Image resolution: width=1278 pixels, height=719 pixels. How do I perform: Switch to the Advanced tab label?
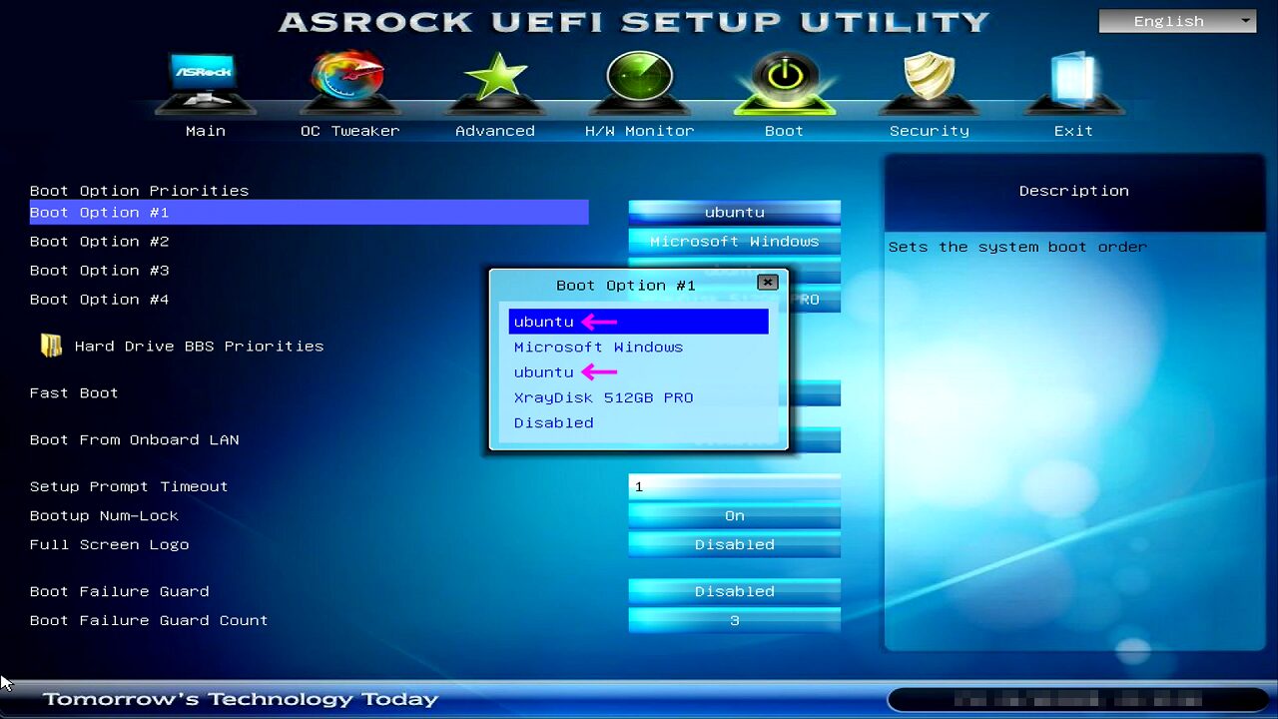click(495, 131)
